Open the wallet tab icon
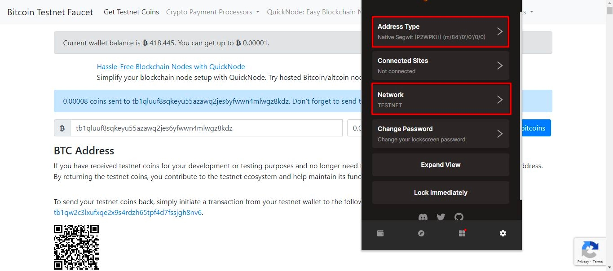 tap(380, 233)
